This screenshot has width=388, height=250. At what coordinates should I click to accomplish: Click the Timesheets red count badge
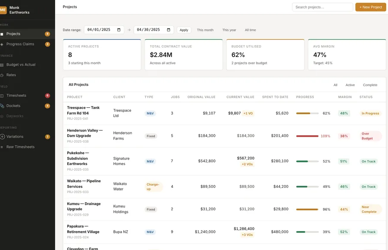click(x=47, y=96)
